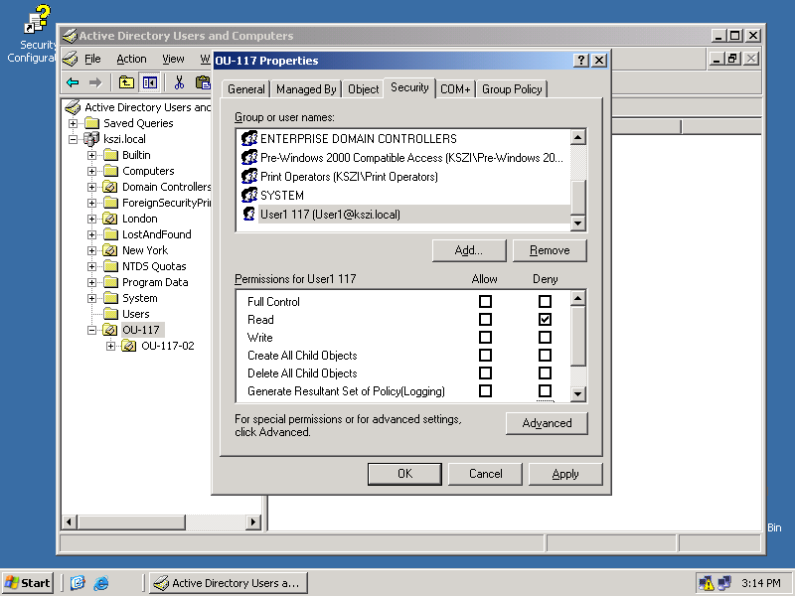Expand the OU-117-02 node
Screen dimensions: 795x596
110,346
